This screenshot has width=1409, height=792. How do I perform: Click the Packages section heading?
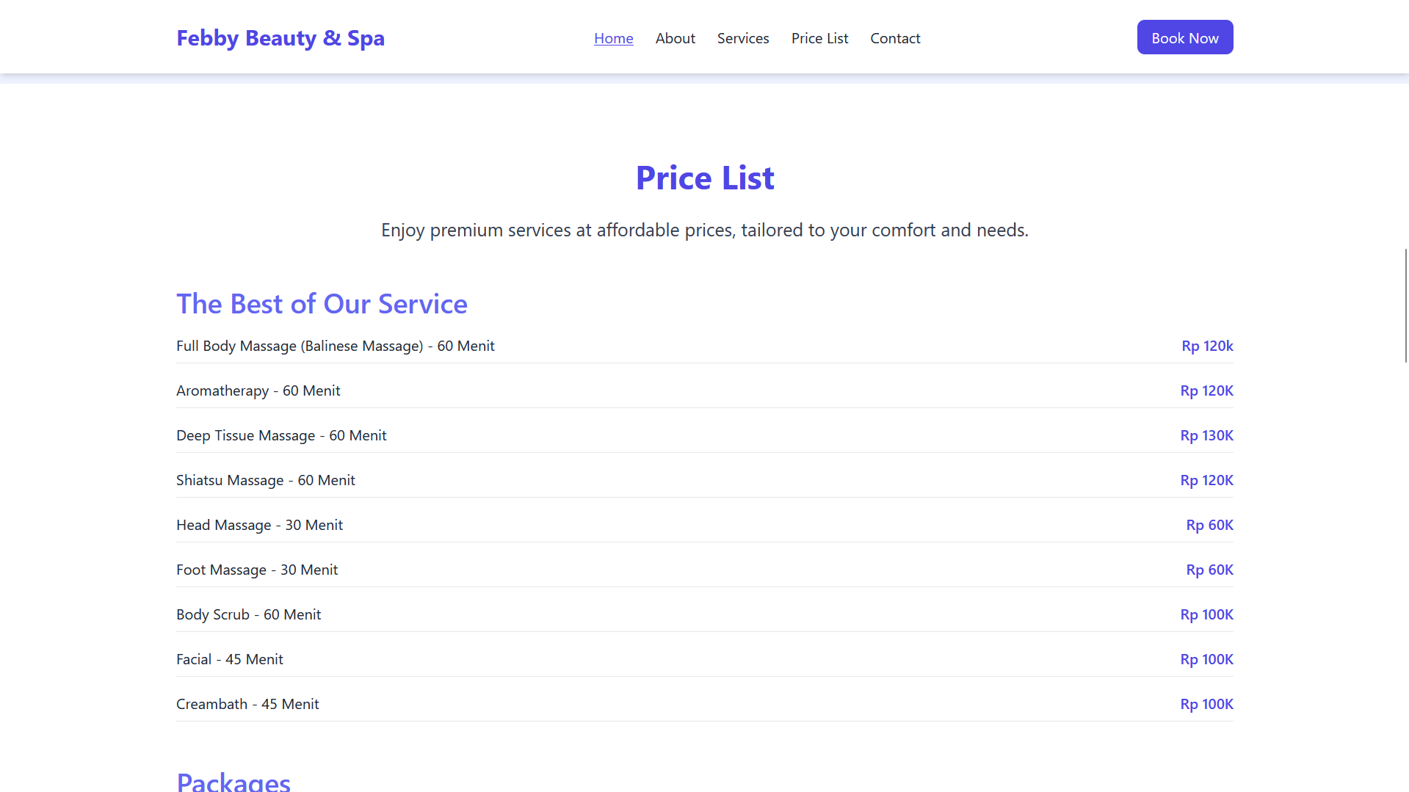point(233,781)
